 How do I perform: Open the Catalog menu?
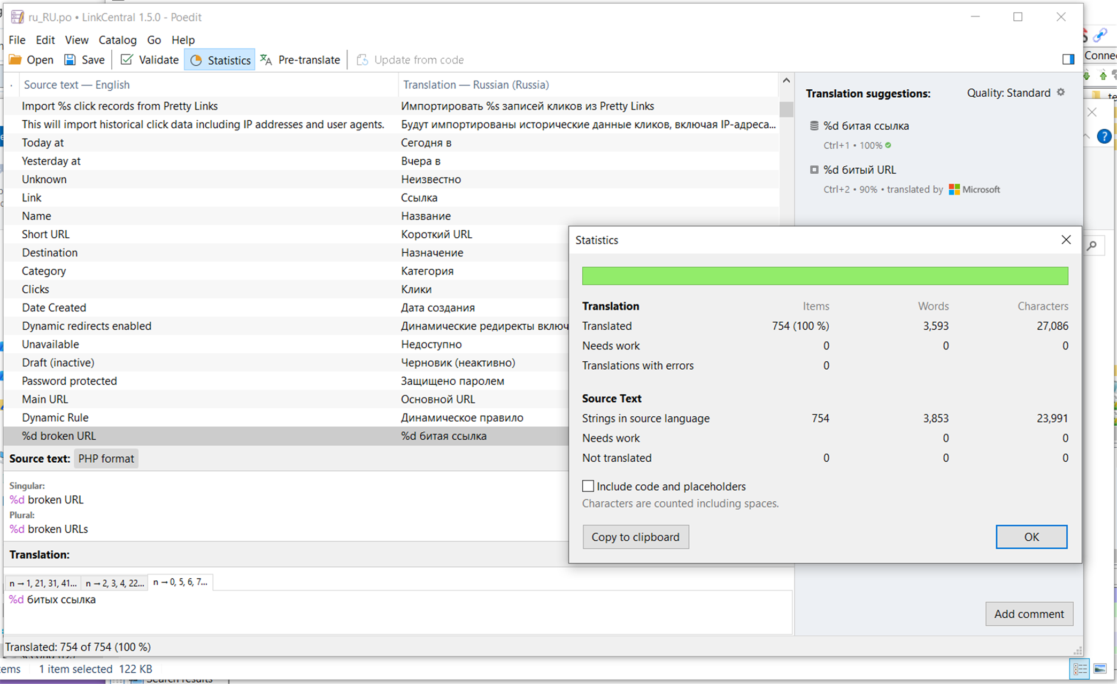click(x=117, y=40)
